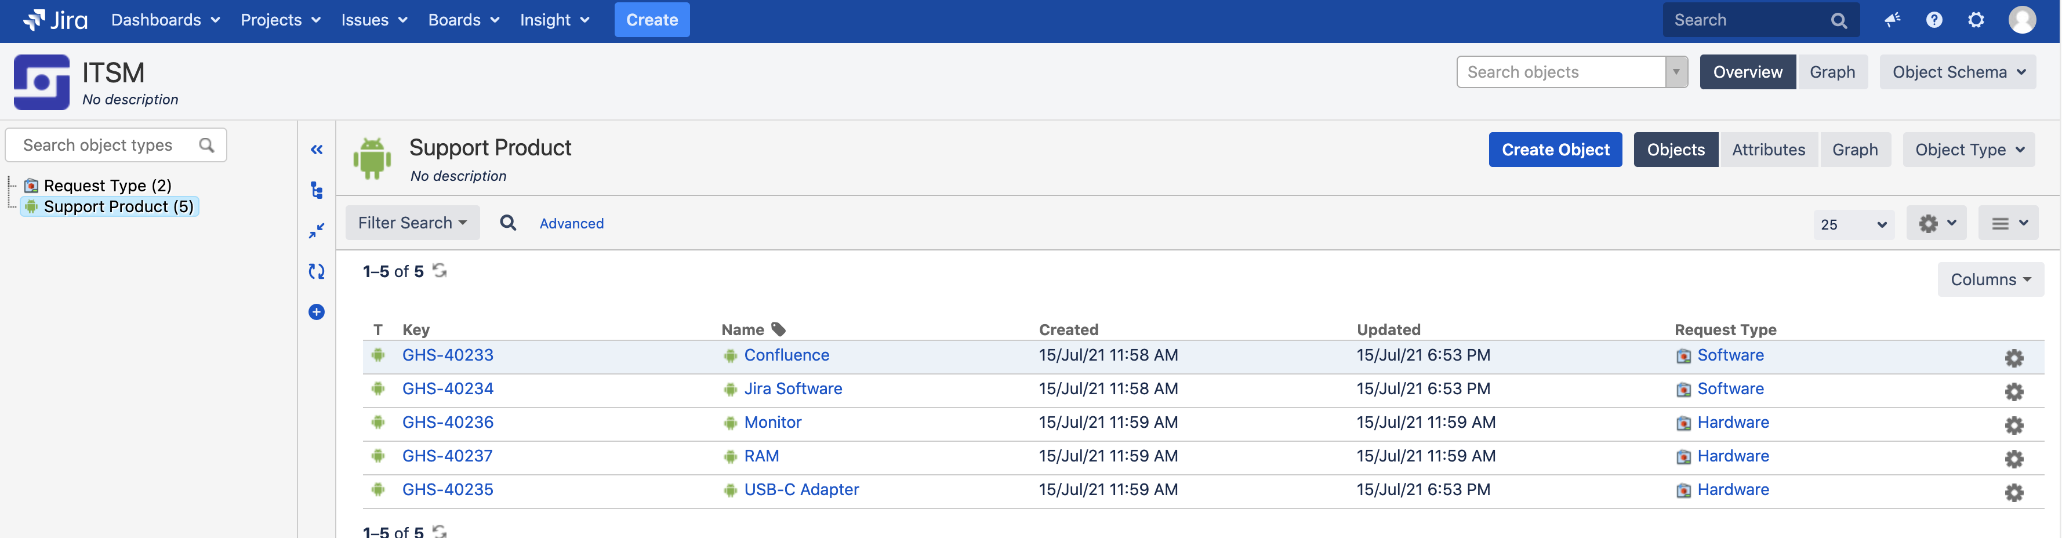Click the Create Object button
This screenshot has width=2062, height=538.
(1555, 151)
